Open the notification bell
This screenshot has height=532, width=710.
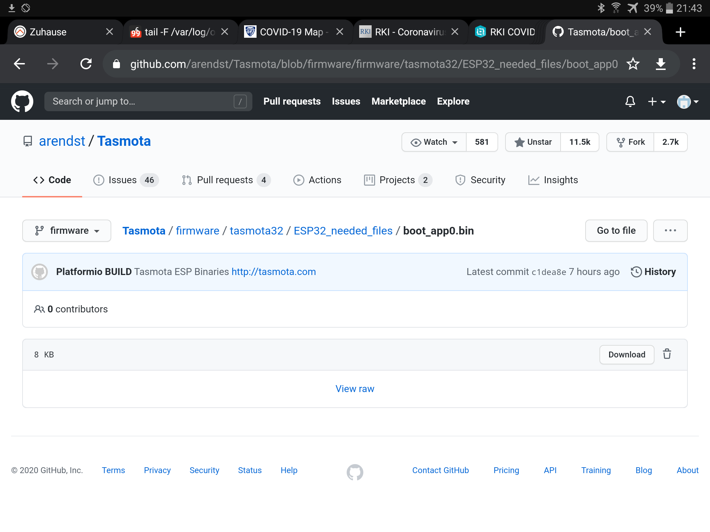tap(630, 101)
